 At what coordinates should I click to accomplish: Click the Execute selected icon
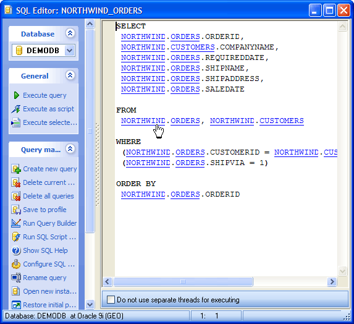16,122
